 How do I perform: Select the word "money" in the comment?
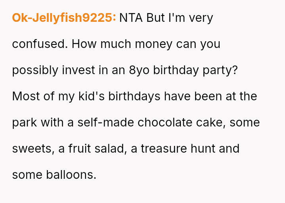153,44
